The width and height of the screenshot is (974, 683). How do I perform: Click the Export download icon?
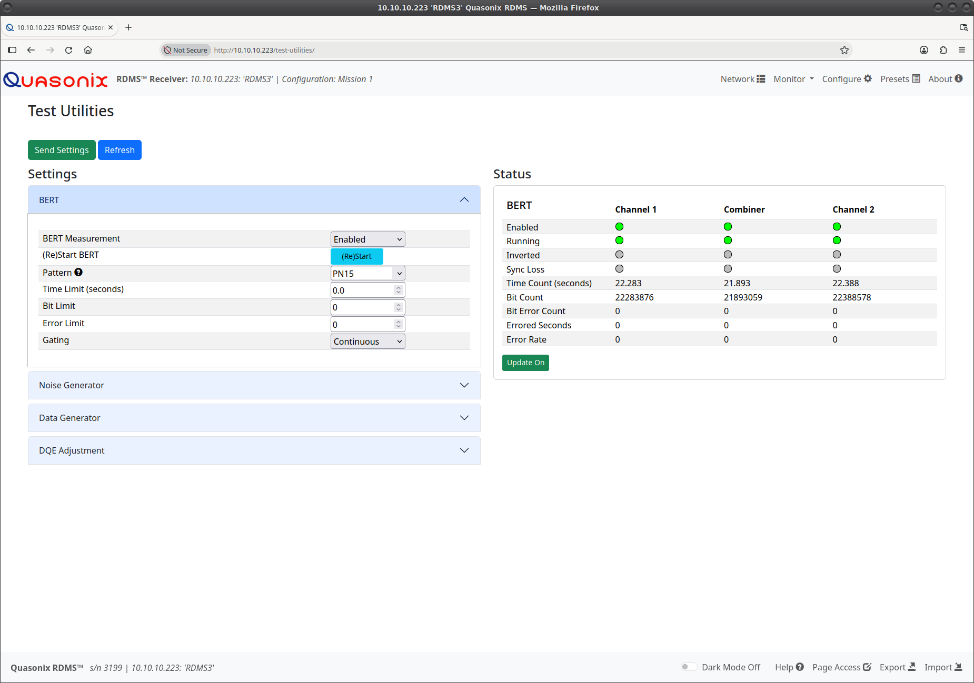click(912, 667)
